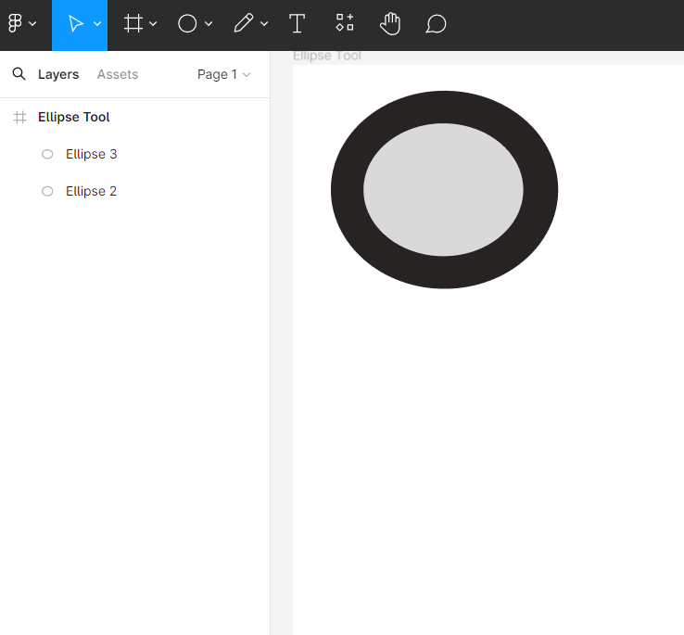Expand Frame tool options chevron
Viewport: 684px width, 635px height.
pos(153,24)
